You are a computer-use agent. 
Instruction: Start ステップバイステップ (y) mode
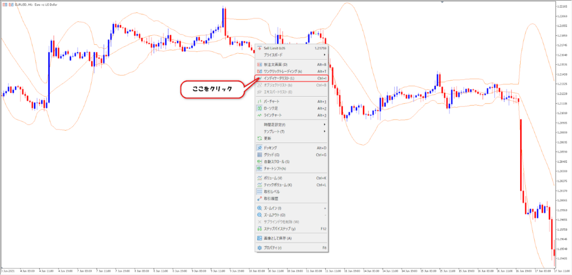(x=292, y=229)
